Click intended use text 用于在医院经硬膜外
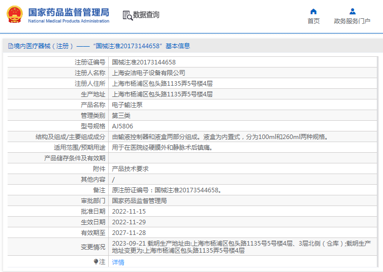This screenshot has width=383, height=272. point(162,148)
